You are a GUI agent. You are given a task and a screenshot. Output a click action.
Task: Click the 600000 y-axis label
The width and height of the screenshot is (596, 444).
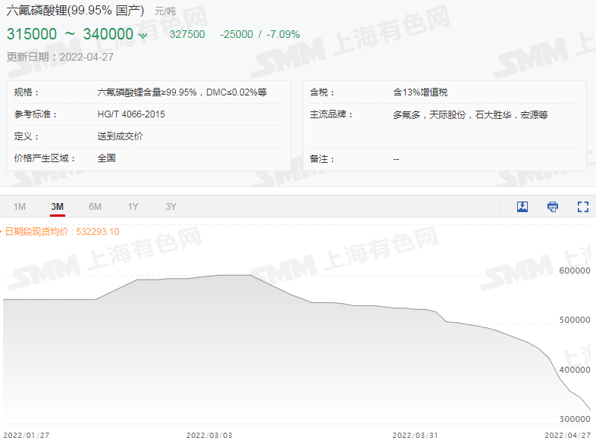coord(574,270)
